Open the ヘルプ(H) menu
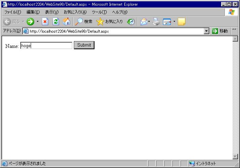 120,12
